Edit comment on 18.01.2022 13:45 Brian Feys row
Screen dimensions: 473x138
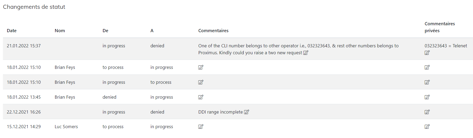pyautogui.click(x=201, y=97)
